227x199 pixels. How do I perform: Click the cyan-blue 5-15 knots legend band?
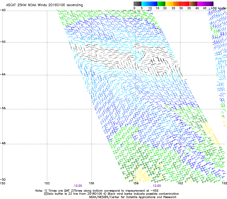(x=149, y=4)
